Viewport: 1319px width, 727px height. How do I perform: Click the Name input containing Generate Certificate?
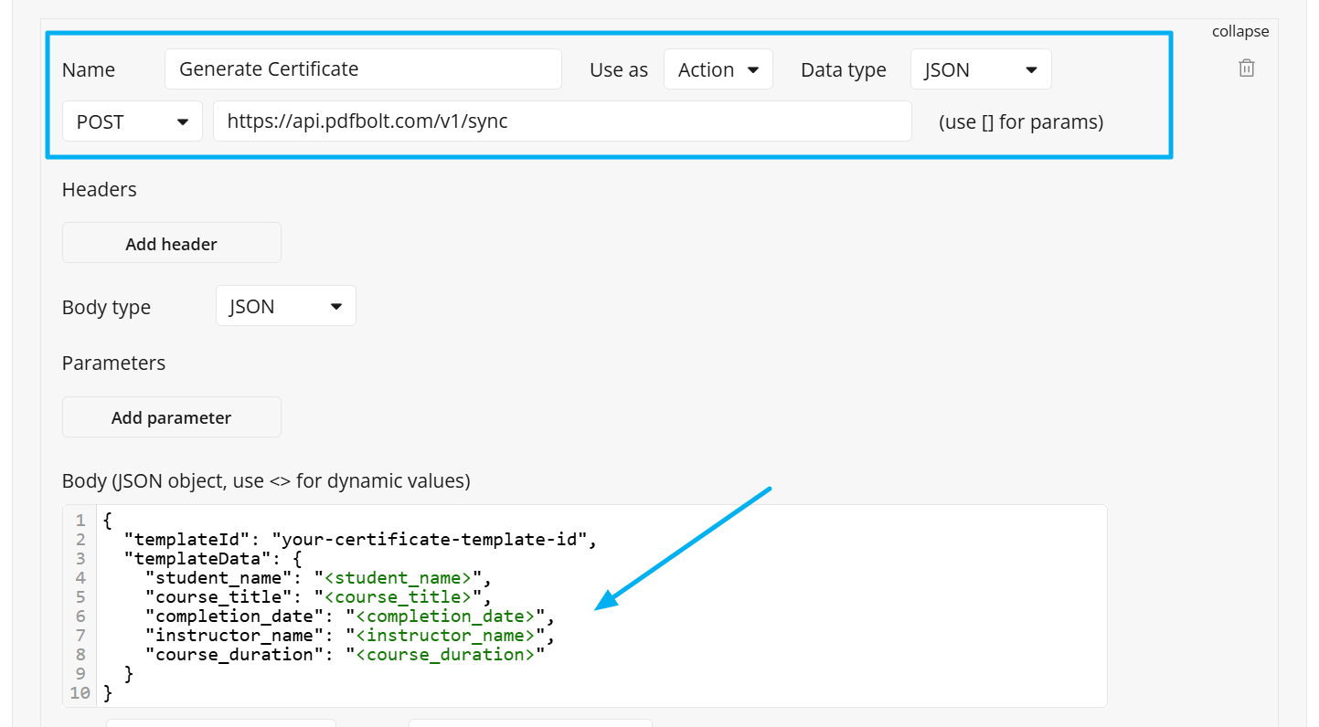[x=363, y=68]
